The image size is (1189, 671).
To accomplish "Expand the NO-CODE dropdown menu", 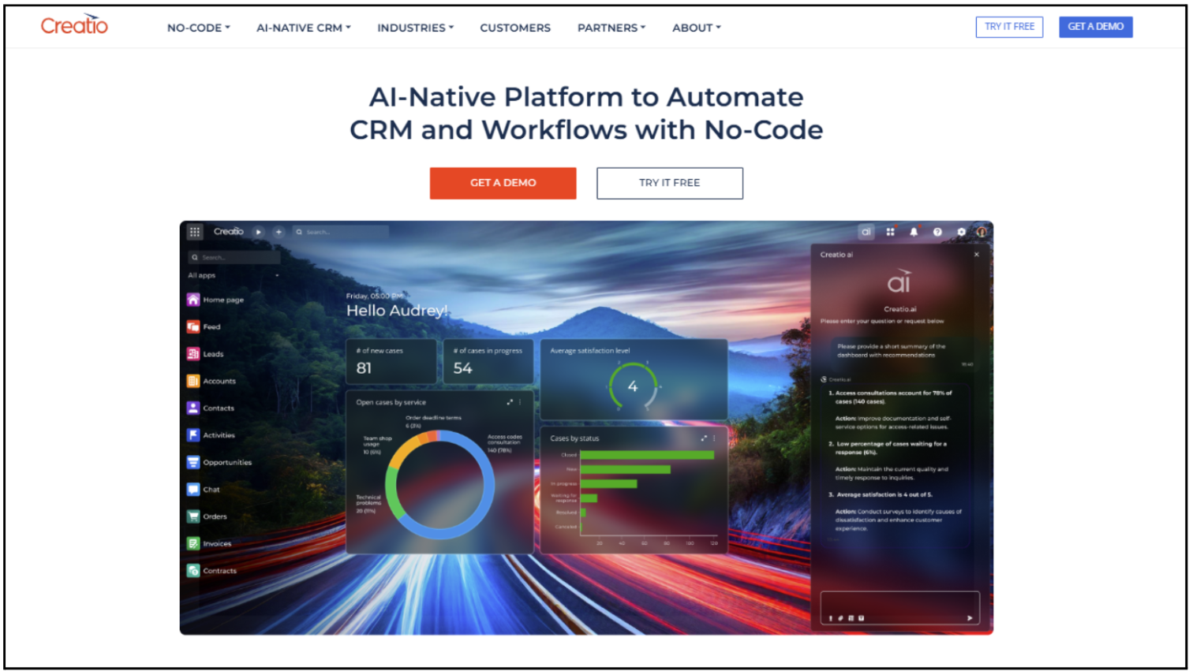I will [199, 28].
